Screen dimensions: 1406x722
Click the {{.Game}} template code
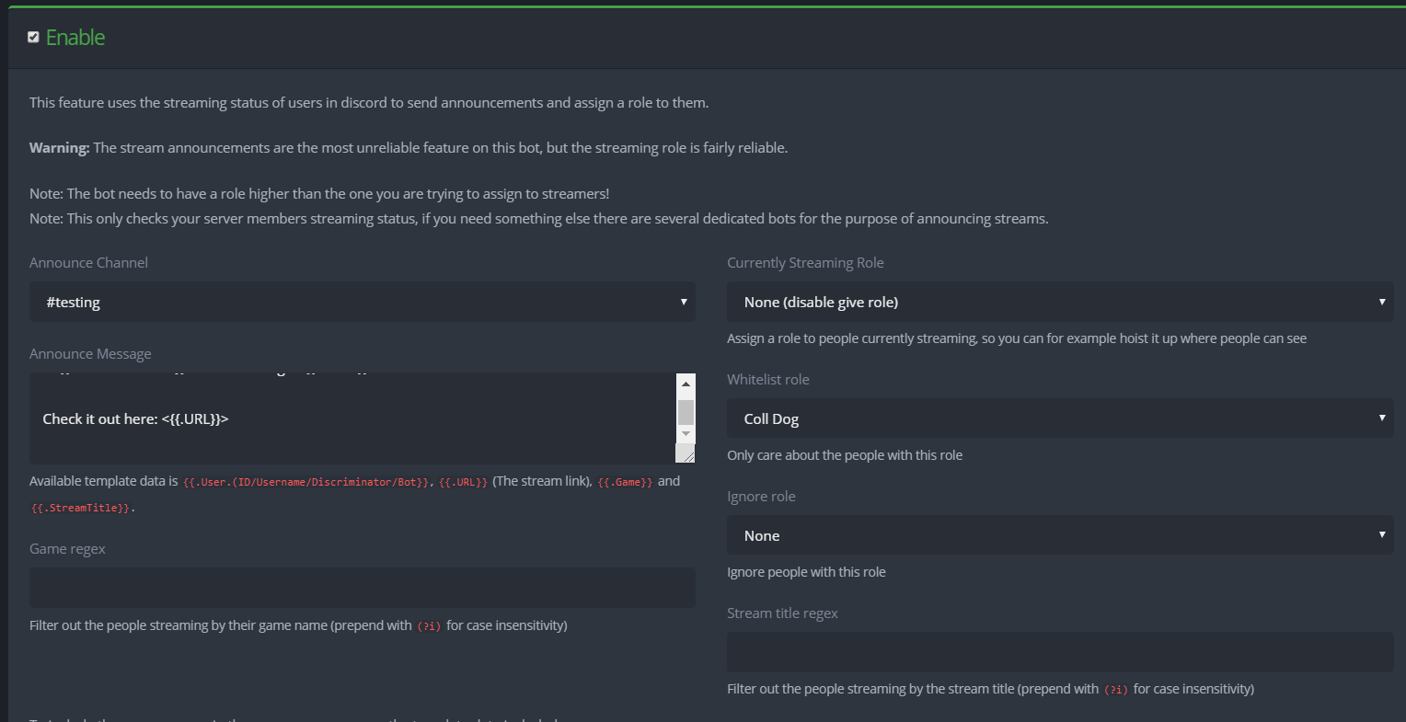tap(625, 482)
